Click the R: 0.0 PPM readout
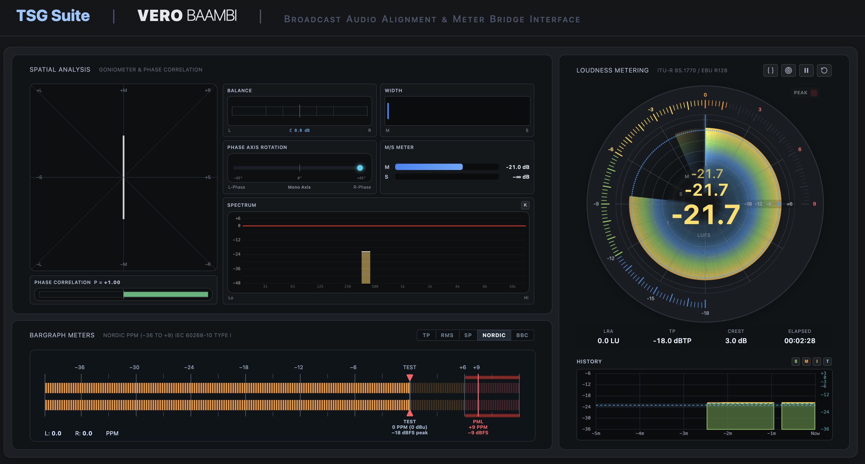 84,433
